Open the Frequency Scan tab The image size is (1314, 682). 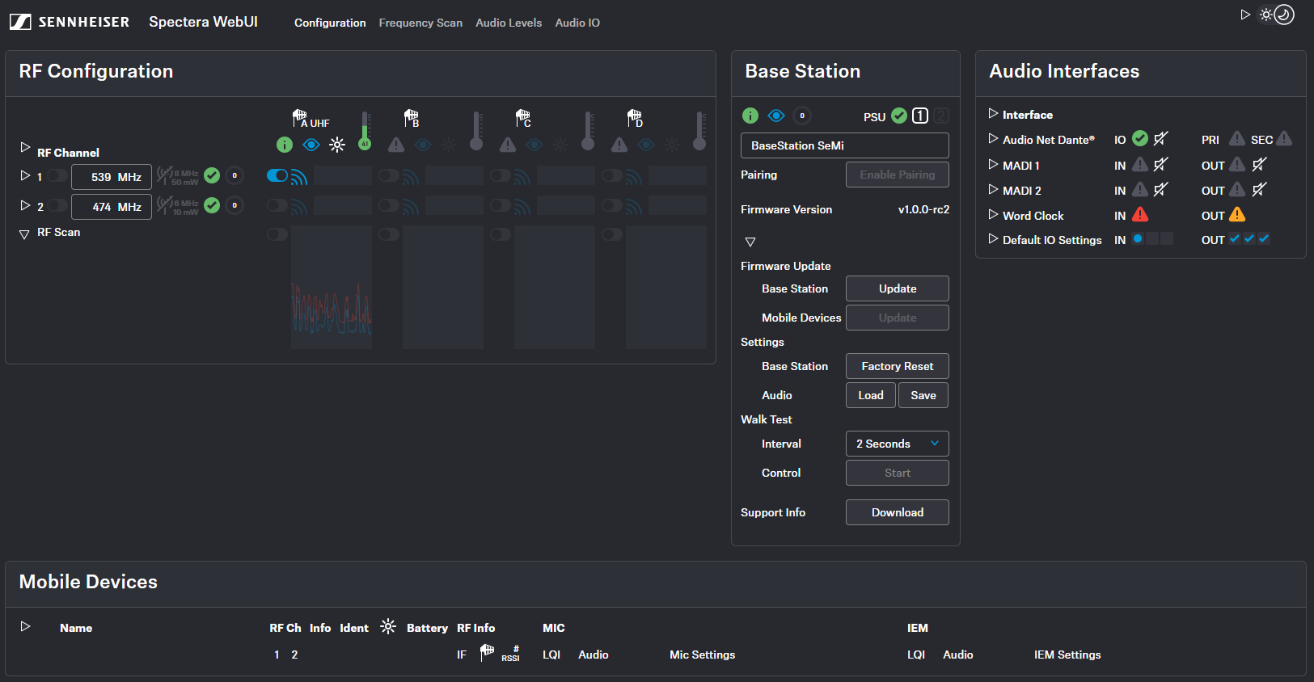(420, 23)
